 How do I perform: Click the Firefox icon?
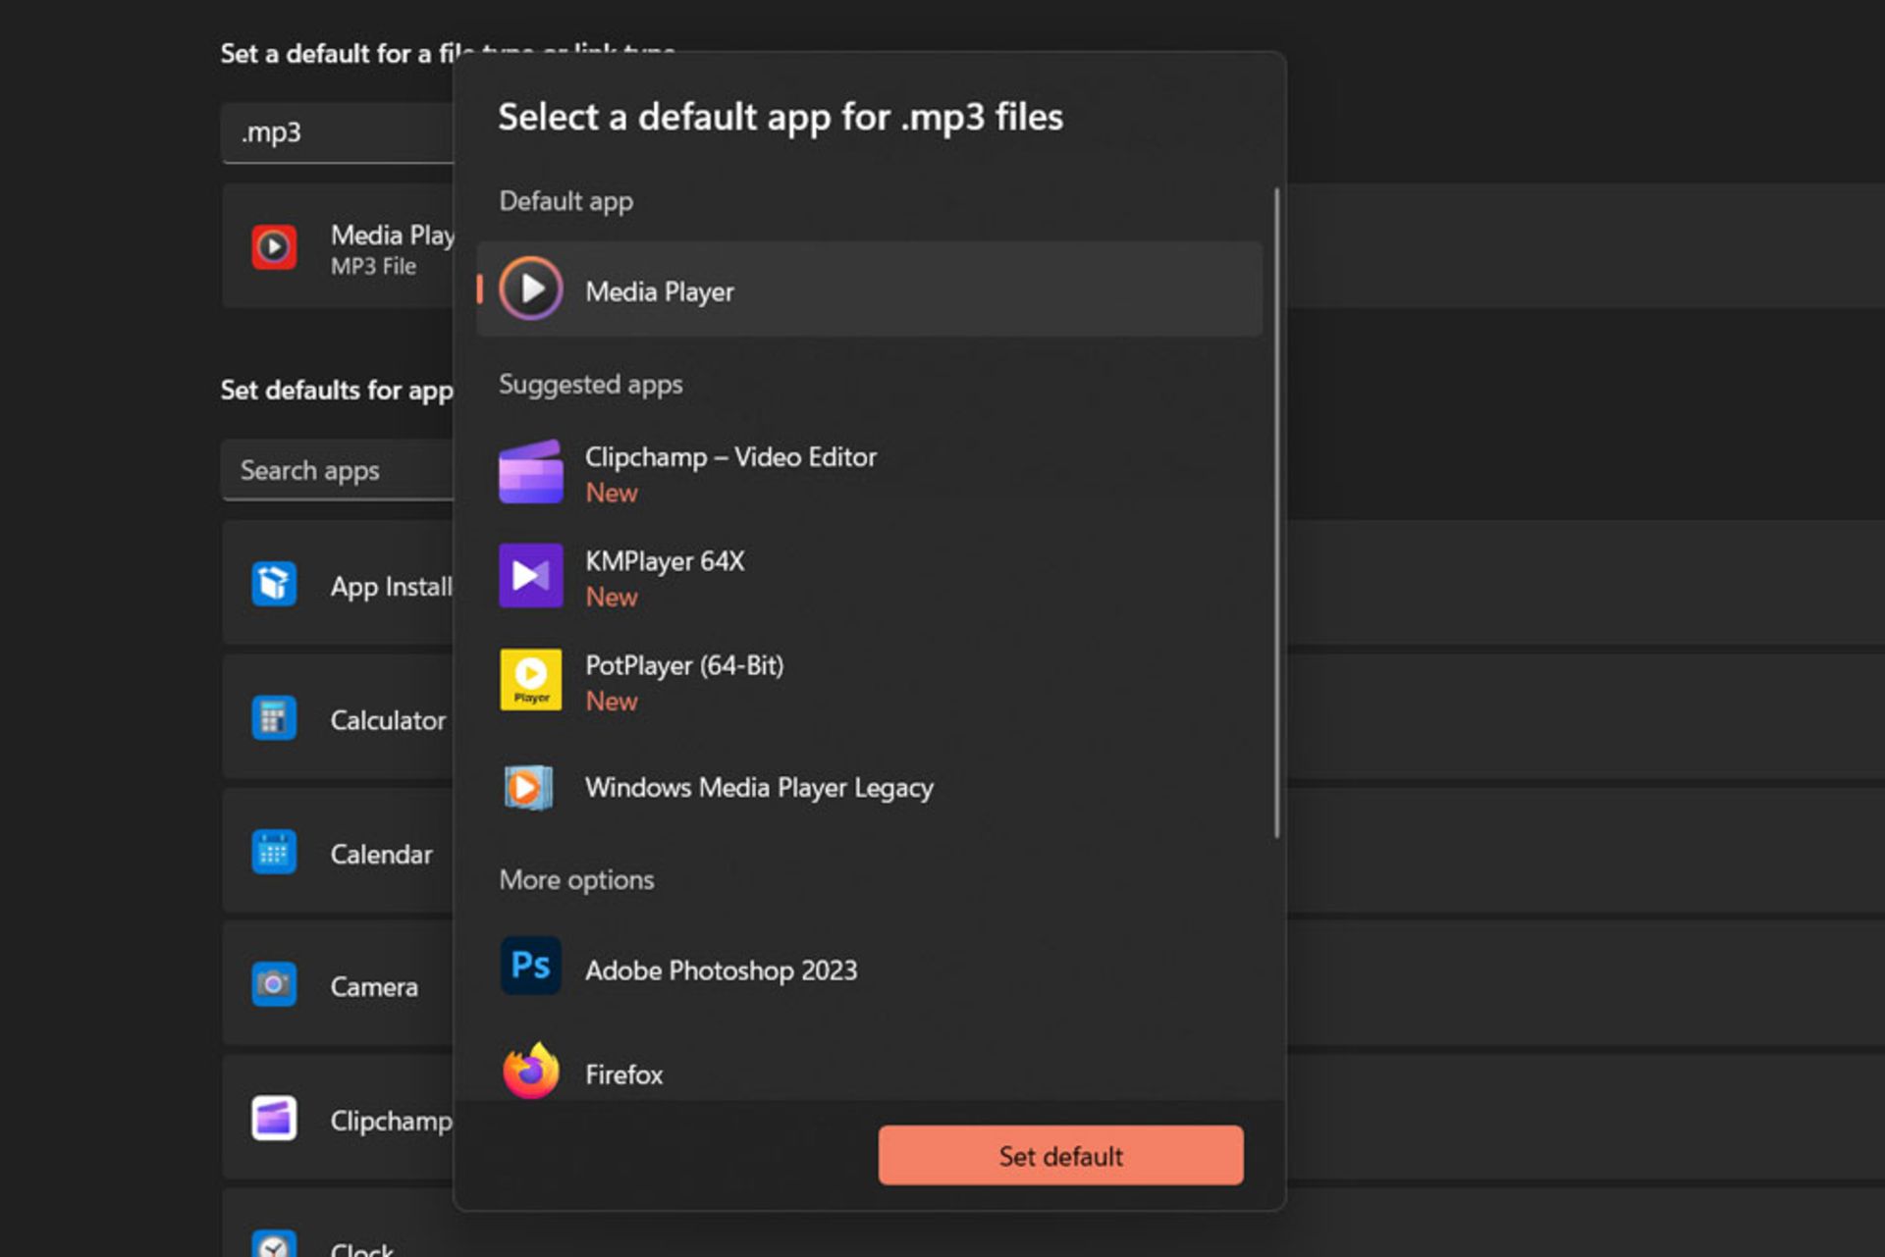pyautogui.click(x=530, y=1071)
